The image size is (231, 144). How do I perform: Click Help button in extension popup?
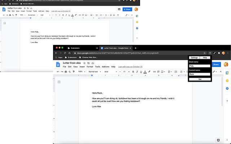205,58
